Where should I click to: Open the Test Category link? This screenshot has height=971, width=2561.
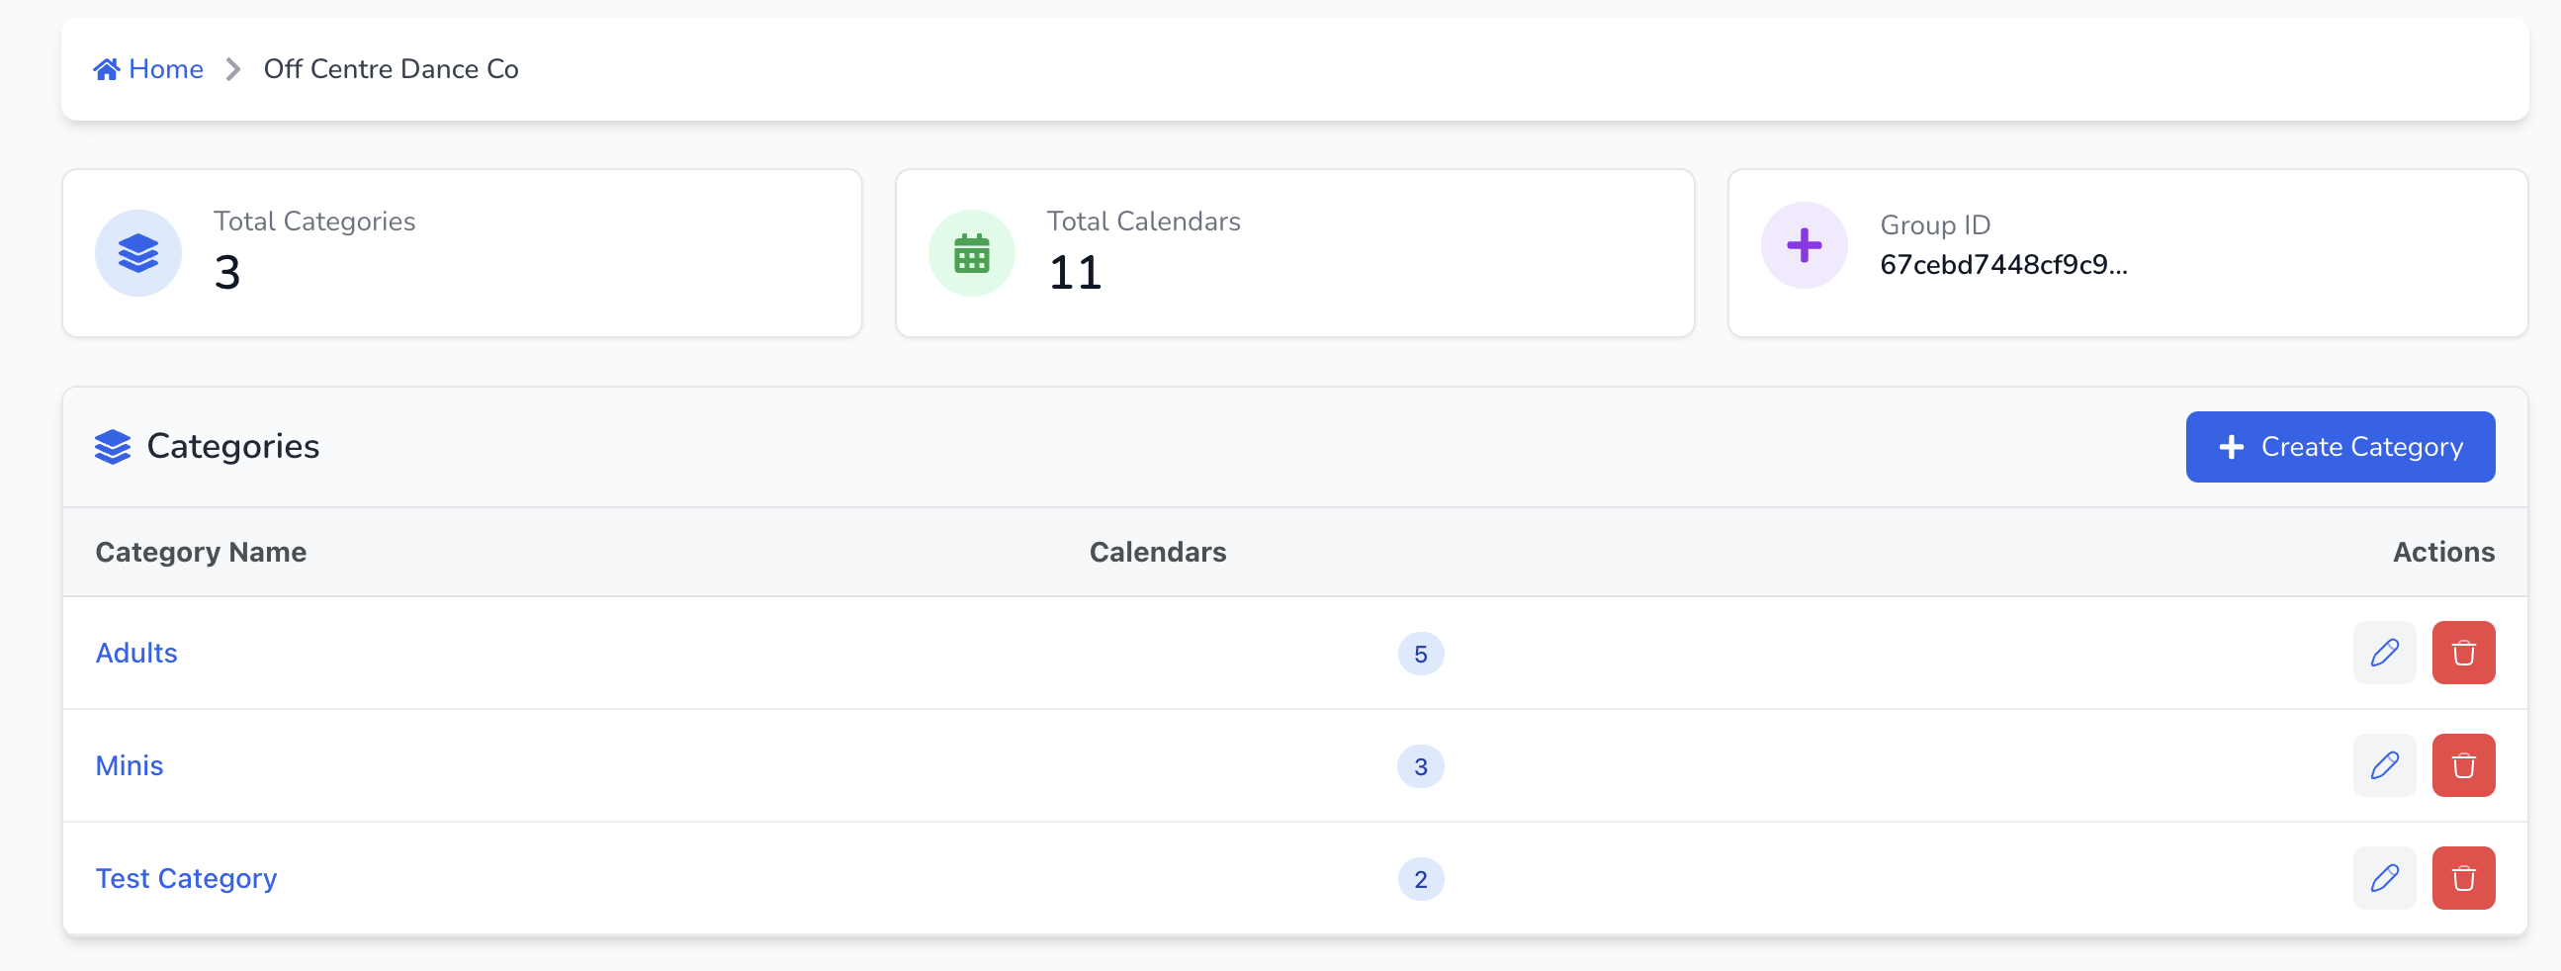click(186, 879)
